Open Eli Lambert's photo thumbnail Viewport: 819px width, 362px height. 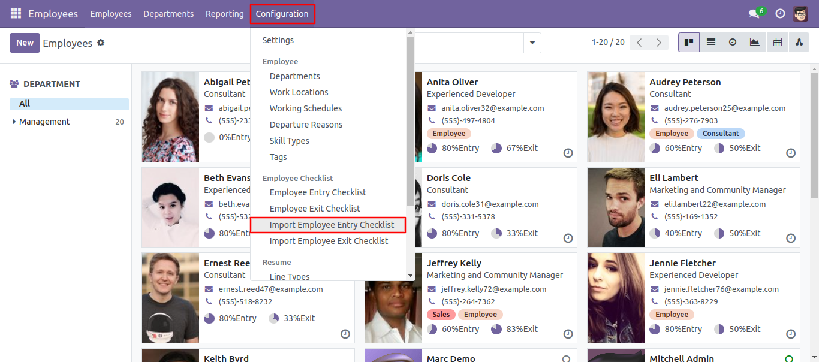point(616,207)
